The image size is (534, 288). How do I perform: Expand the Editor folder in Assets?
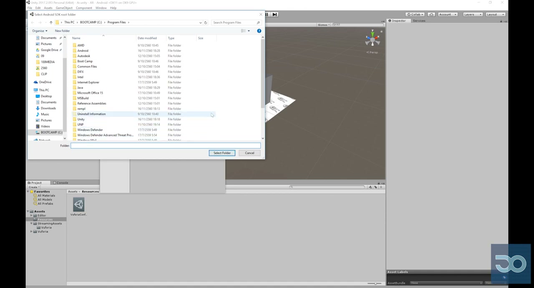(32, 215)
